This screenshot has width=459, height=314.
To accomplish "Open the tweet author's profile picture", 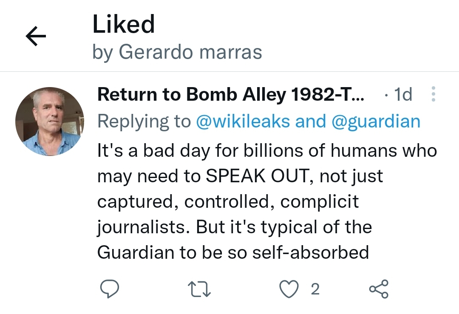I will [50, 121].
